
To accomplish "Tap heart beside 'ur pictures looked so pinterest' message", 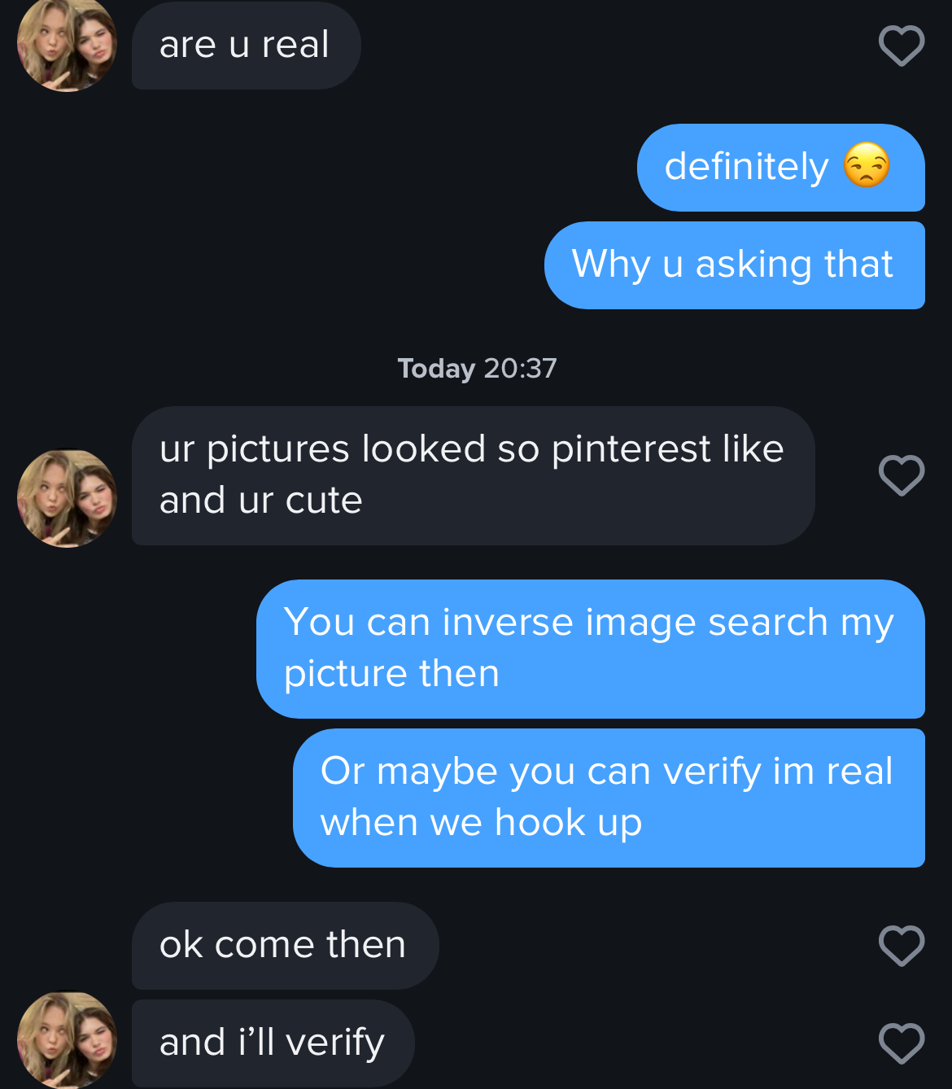I will (x=902, y=475).
